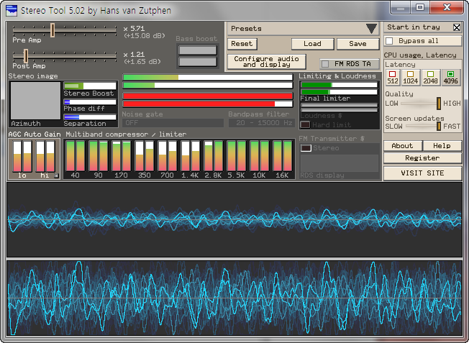Toggle the FM Transmitter Stereo switch
The width and height of the screenshot is (469, 343).
click(306, 148)
